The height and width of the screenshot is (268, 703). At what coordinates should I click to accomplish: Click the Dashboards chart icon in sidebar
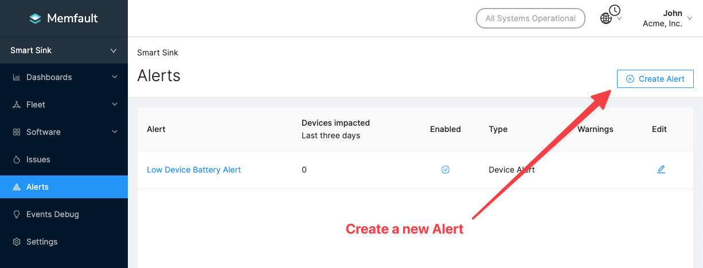16,77
